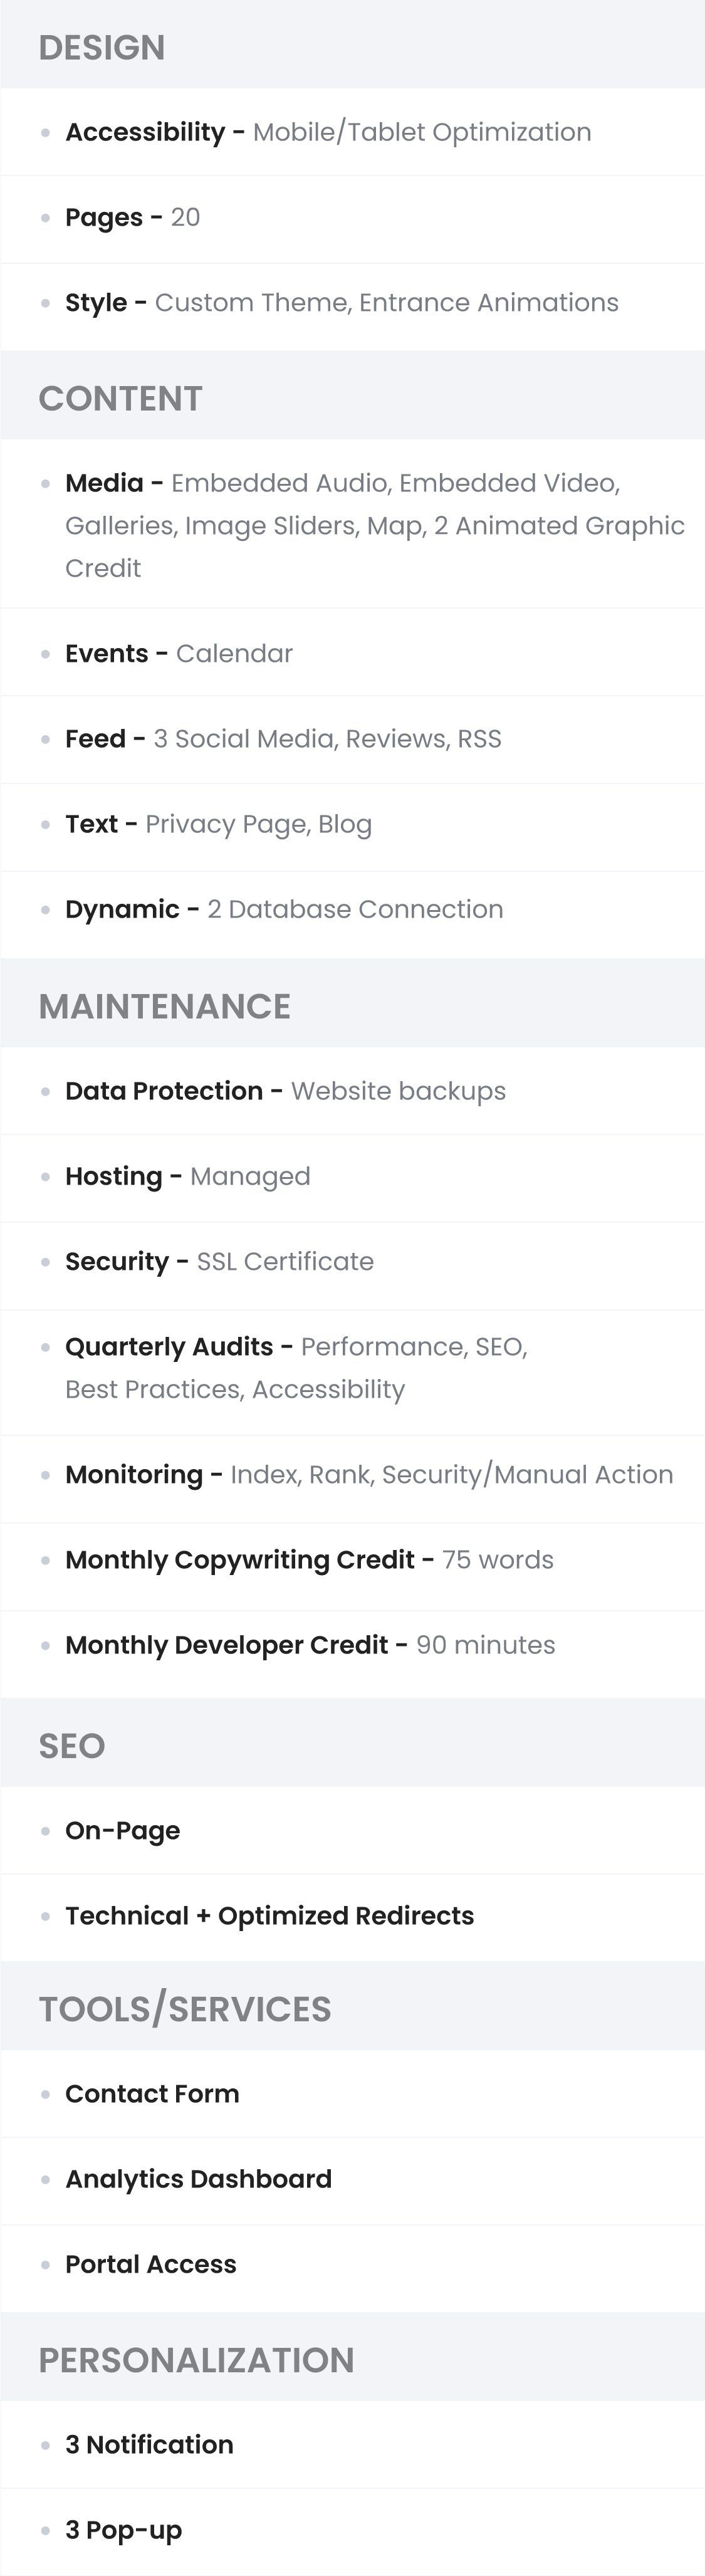705x2576 pixels.
Task: Select the Quarterly Audits entry
Action: (296, 1367)
